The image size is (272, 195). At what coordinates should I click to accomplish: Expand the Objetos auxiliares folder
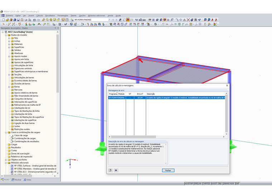6,160
